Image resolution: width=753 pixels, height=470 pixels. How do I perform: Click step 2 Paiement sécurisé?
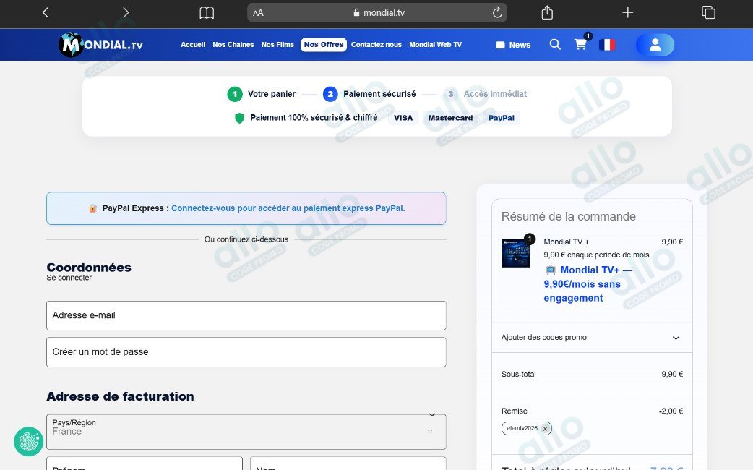point(369,94)
